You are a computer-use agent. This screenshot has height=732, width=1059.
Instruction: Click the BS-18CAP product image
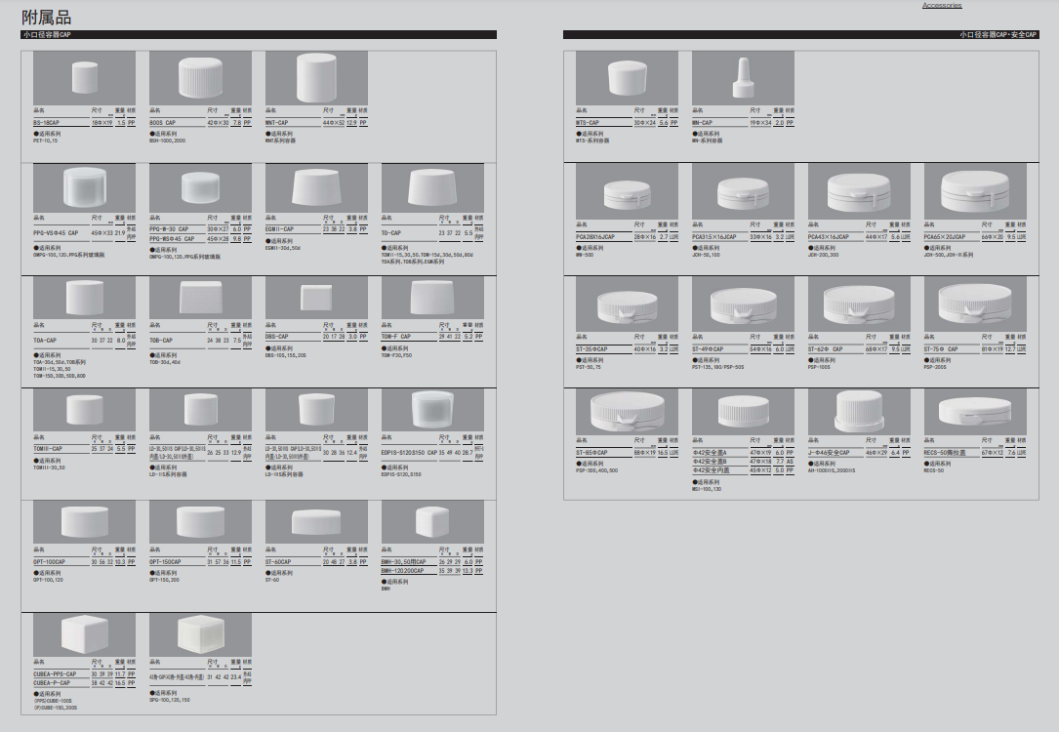[84, 78]
